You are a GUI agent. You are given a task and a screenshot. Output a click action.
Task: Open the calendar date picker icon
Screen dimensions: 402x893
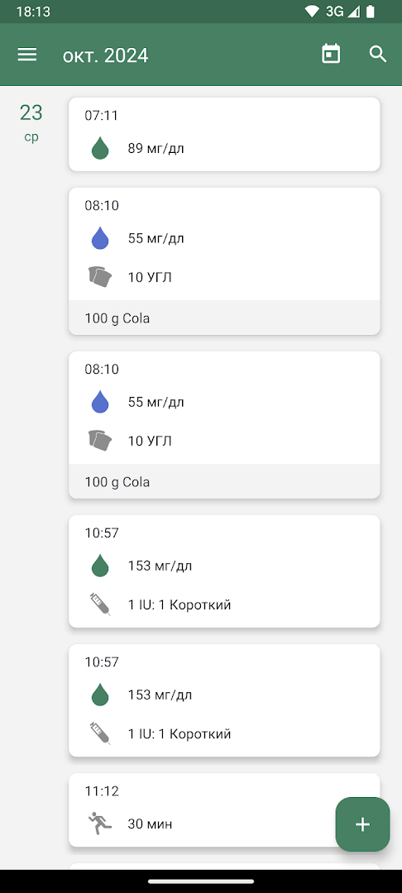pyautogui.click(x=331, y=55)
